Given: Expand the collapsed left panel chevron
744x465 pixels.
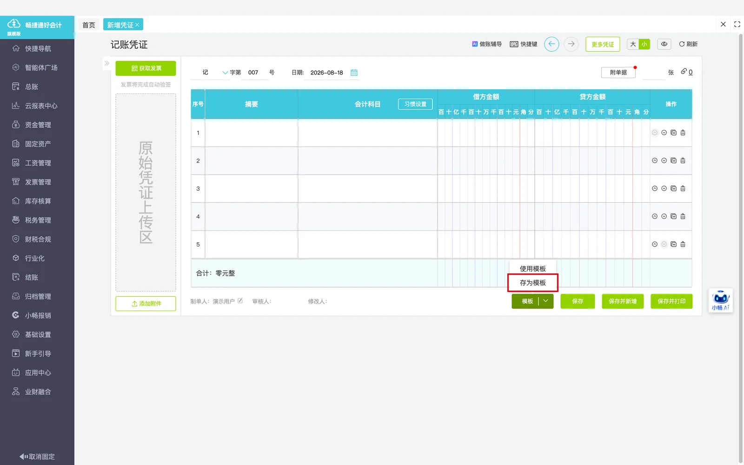Looking at the screenshot, I should pyautogui.click(x=106, y=63).
